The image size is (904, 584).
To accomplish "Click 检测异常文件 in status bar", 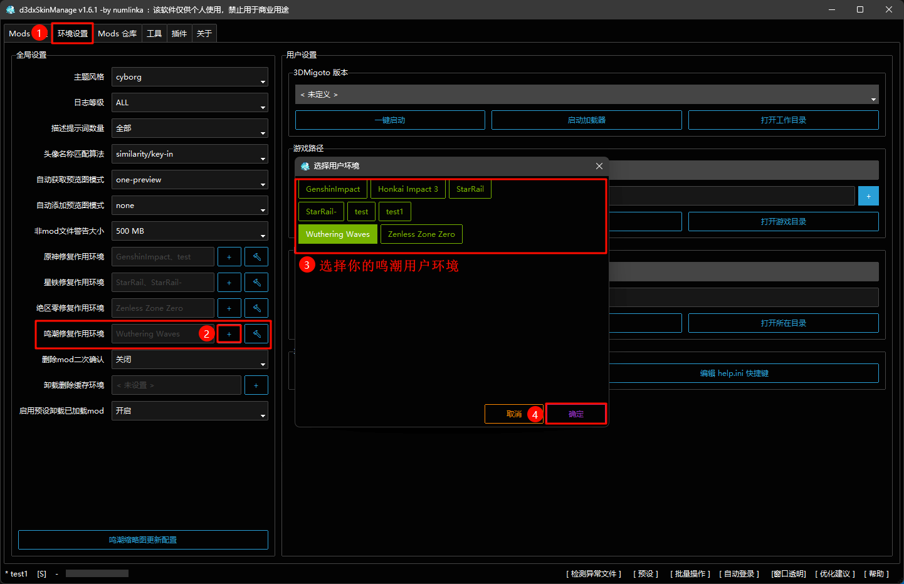I will (x=594, y=574).
